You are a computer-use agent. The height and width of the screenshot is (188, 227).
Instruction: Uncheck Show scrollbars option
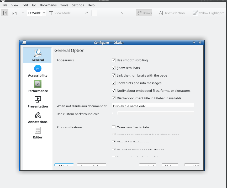point(114,68)
